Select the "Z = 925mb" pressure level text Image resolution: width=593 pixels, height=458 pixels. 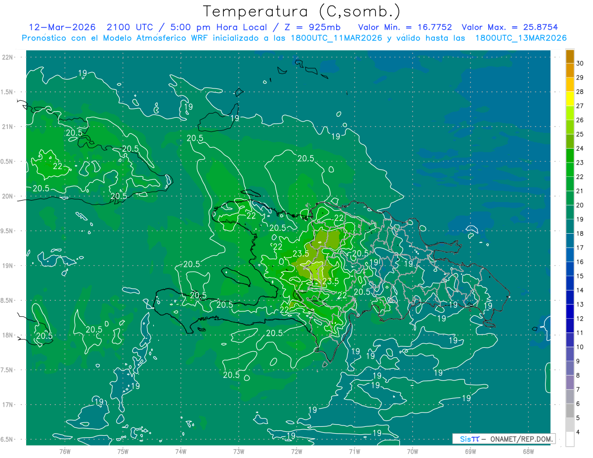pyautogui.click(x=311, y=27)
